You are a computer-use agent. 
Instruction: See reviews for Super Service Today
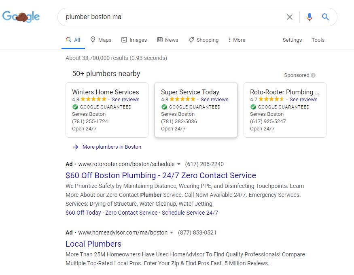[x=214, y=99]
